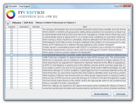Maximize the Test Engine window
This screenshot has height=104, width=136.
point(121,6)
